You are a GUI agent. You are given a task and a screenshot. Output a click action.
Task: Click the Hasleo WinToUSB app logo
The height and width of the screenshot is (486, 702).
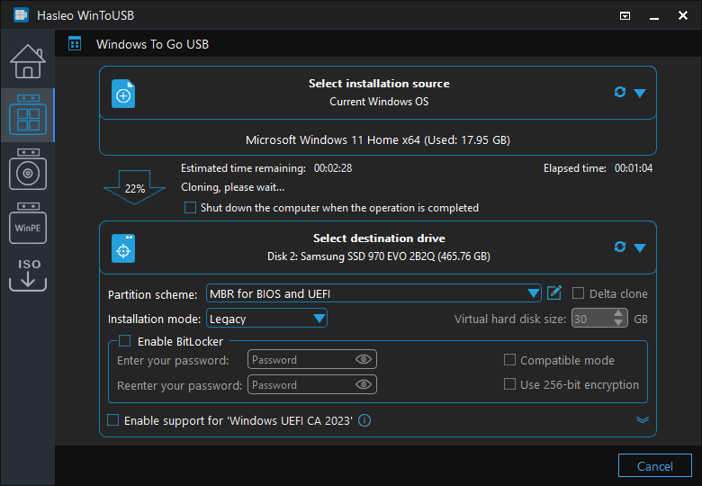coord(21,15)
